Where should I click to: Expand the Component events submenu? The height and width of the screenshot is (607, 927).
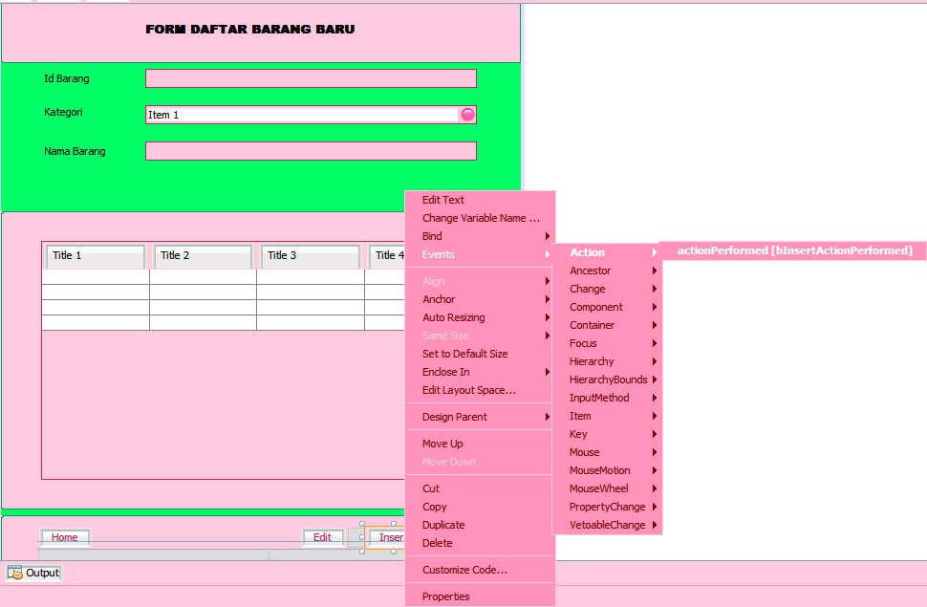tap(607, 307)
